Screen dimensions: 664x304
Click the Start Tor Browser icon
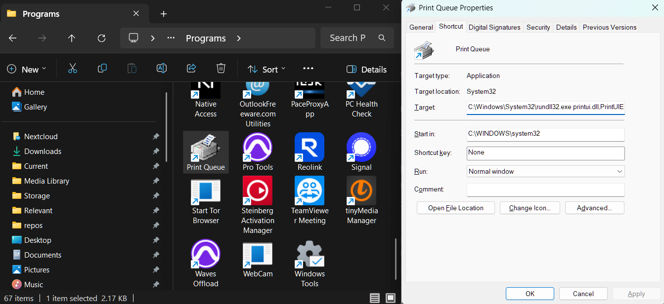tap(206, 190)
